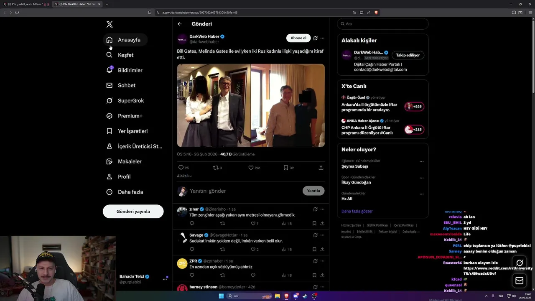The image size is (535, 301).
Task: Open Sohbet messages
Action: click(121, 85)
